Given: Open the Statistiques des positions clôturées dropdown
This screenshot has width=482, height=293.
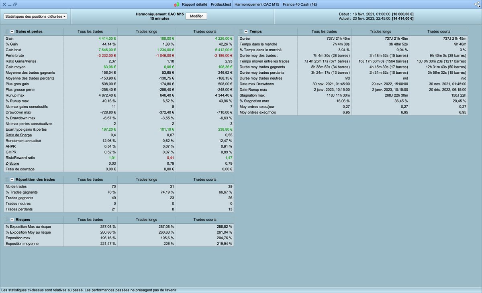Looking at the screenshot, I should coord(35,16).
